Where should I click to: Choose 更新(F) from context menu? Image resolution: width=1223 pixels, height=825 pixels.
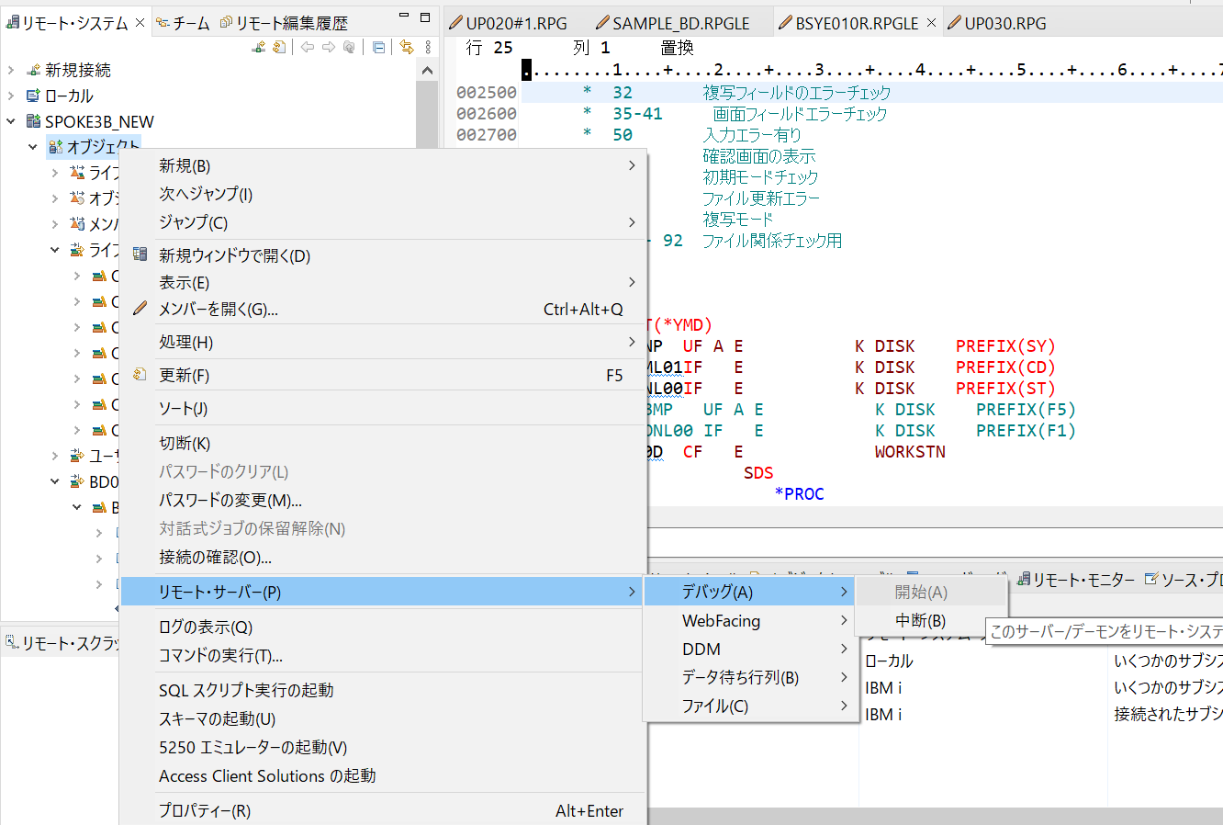click(383, 376)
